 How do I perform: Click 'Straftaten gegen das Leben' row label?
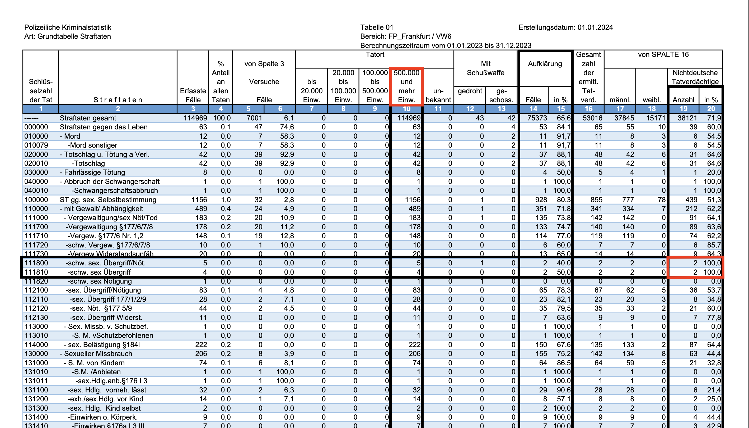(x=104, y=127)
